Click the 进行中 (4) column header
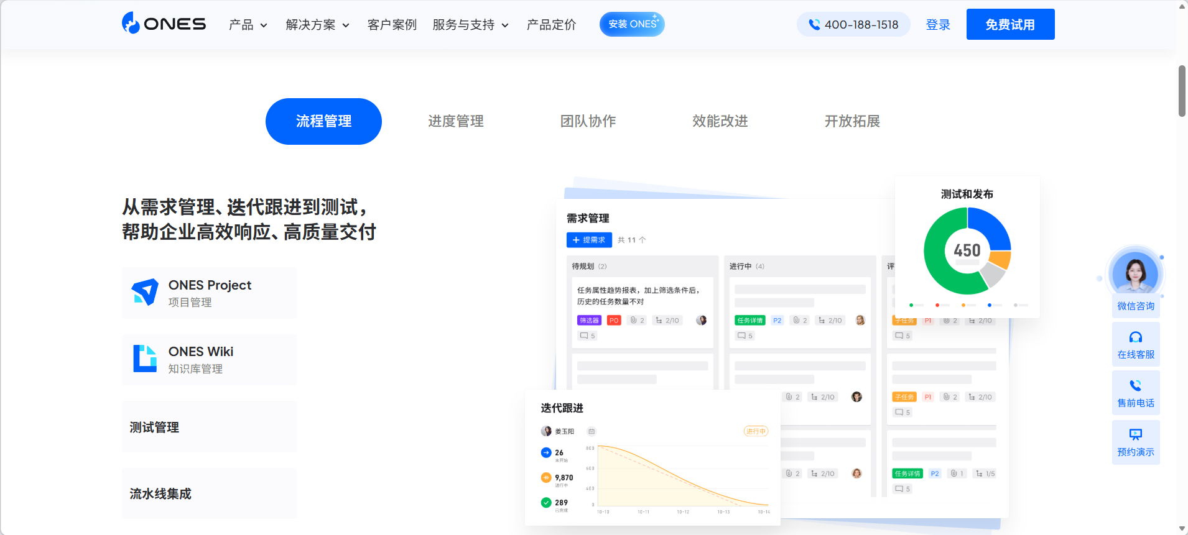Screen dimensions: 1188x535 coord(747,266)
